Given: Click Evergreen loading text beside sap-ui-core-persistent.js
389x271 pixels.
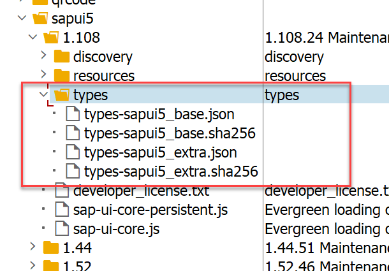Looking at the screenshot, I should pos(327,210).
